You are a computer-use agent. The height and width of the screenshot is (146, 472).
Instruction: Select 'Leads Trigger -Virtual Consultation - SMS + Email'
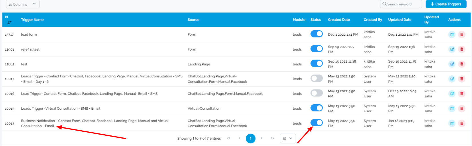coord(60,109)
